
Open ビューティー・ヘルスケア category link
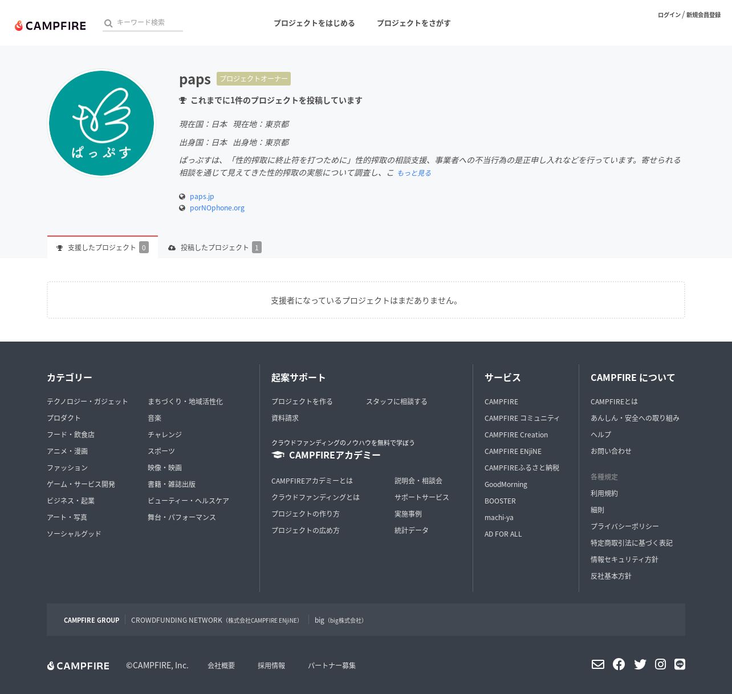pyautogui.click(x=188, y=501)
